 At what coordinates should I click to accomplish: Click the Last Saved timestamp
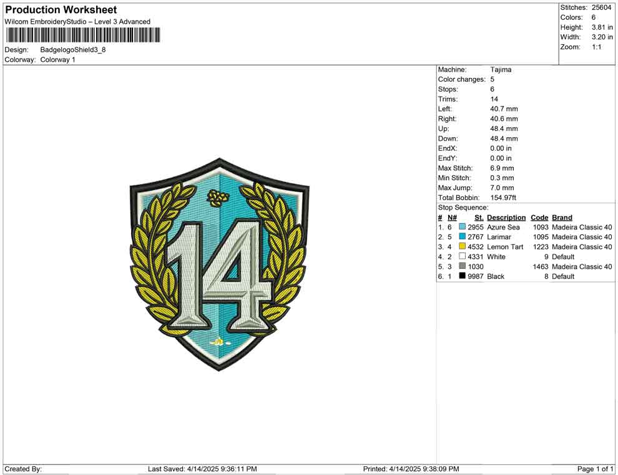[x=203, y=469]
